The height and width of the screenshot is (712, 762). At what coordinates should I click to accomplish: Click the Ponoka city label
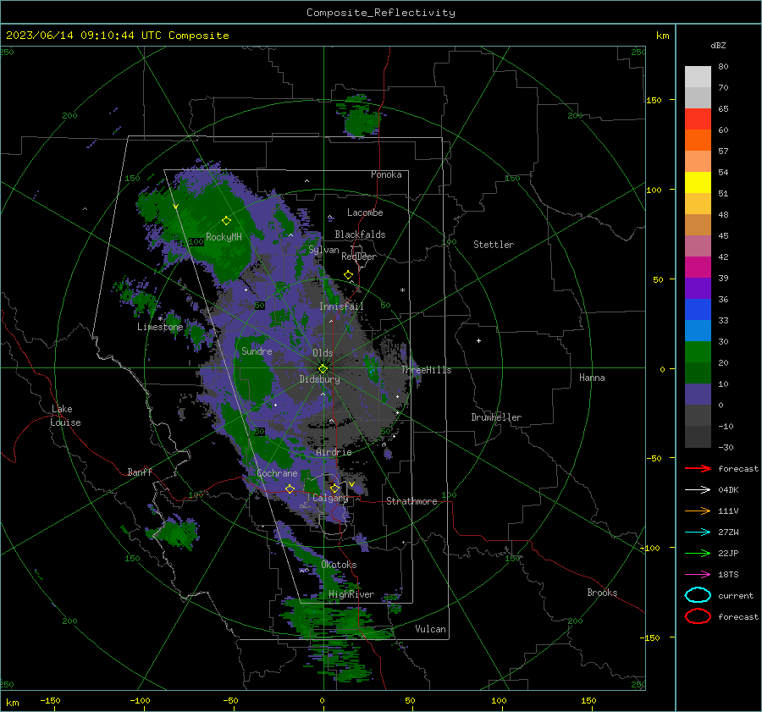click(x=386, y=174)
